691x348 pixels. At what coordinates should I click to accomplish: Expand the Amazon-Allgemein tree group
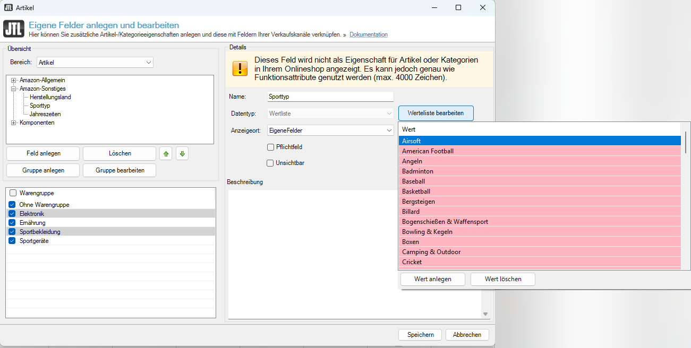tap(14, 80)
